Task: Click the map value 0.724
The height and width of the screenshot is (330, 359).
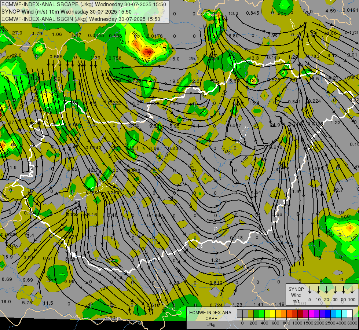Action: coord(216,305)
